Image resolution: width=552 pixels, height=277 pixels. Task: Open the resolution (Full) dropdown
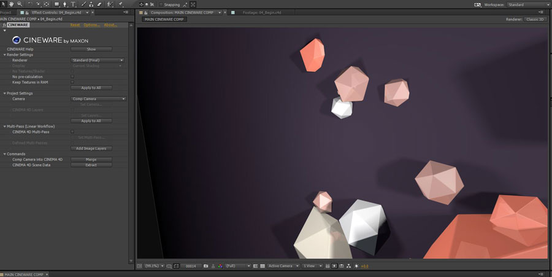(237, 266)
